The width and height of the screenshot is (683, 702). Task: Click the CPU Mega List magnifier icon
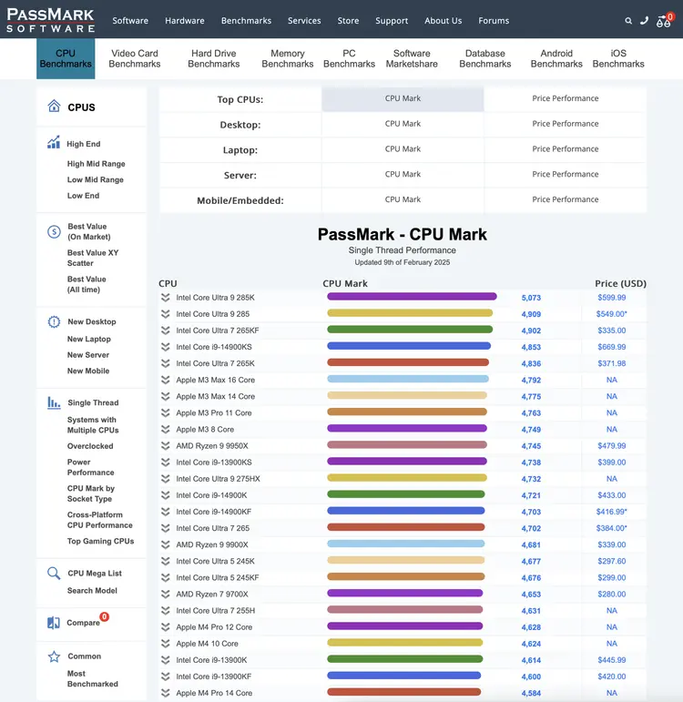pos(54,574)
